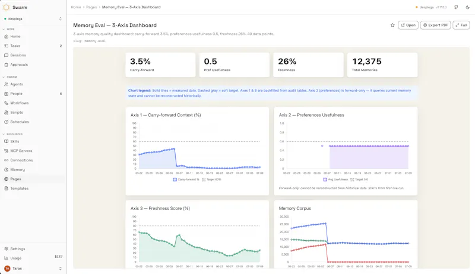The width and height of the screenshot is (475, 274).
Task: Click the Export PDF button
Action: (435, 25)
